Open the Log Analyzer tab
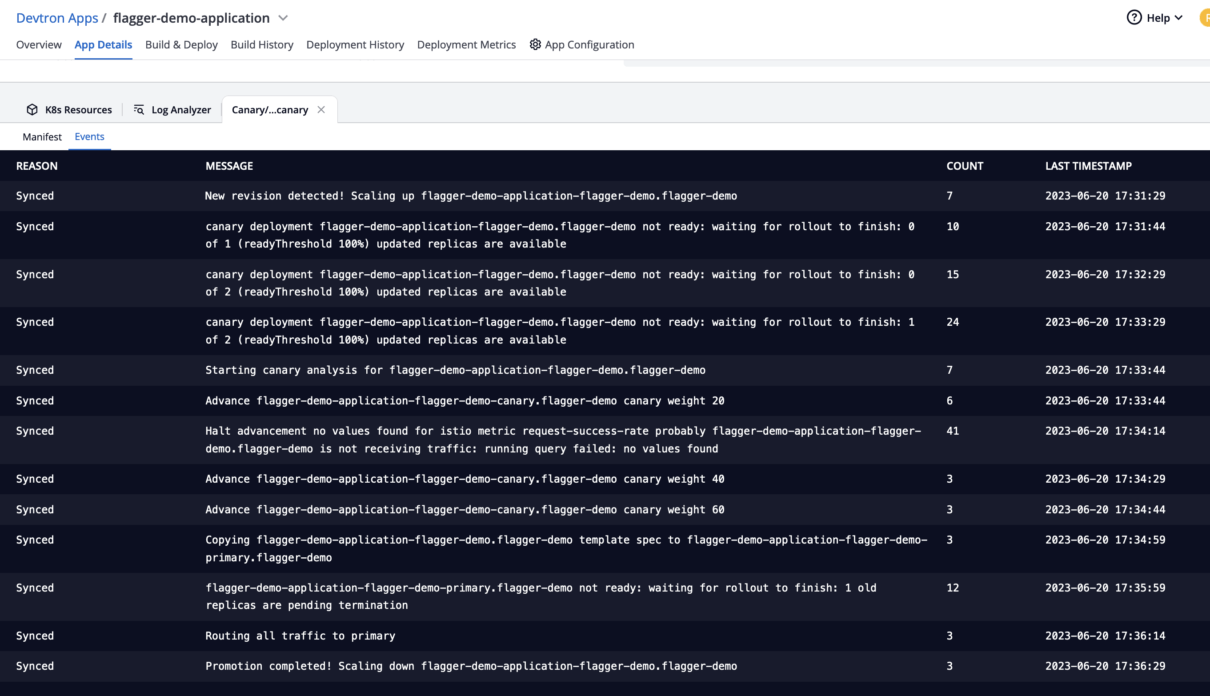Viewport: 1210px width, 696px height. point(172,109)
